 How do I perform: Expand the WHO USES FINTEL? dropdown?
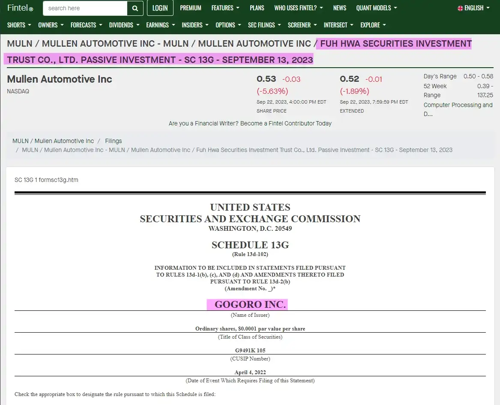coord(299,8)
